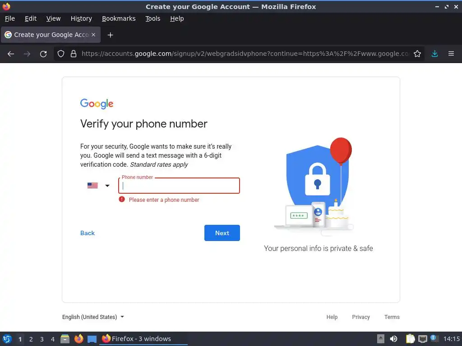Switch to workspace 3

point(42,339)
